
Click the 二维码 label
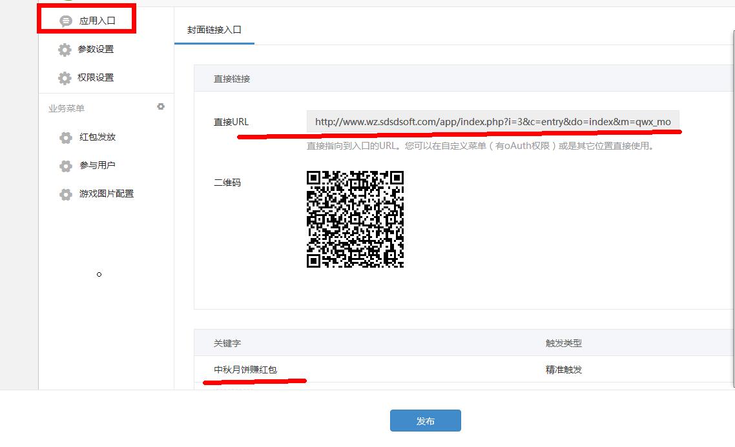tap(227, 183)
